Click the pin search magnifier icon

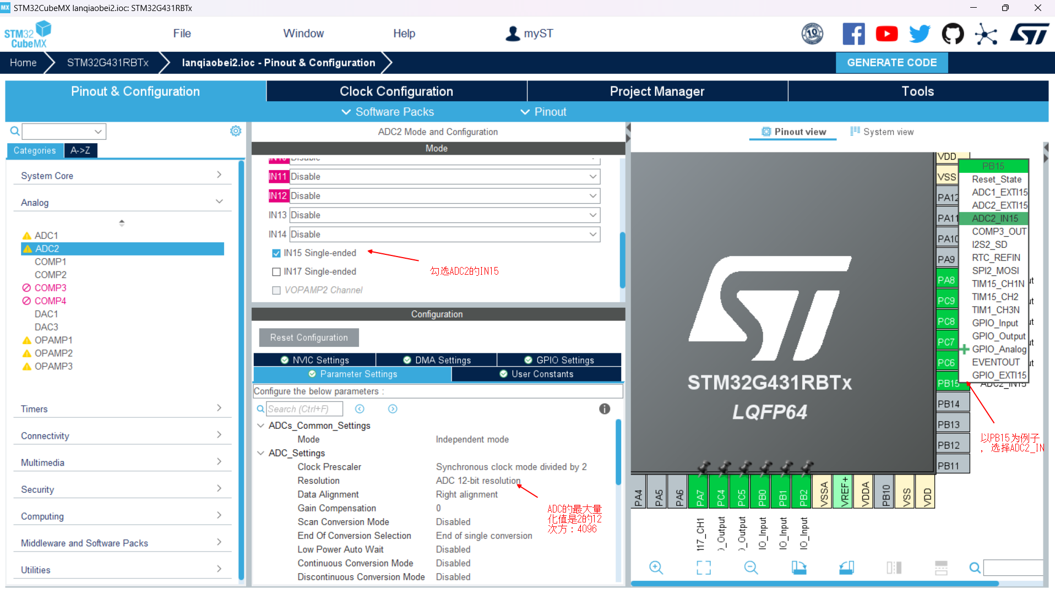pos(975,568)
